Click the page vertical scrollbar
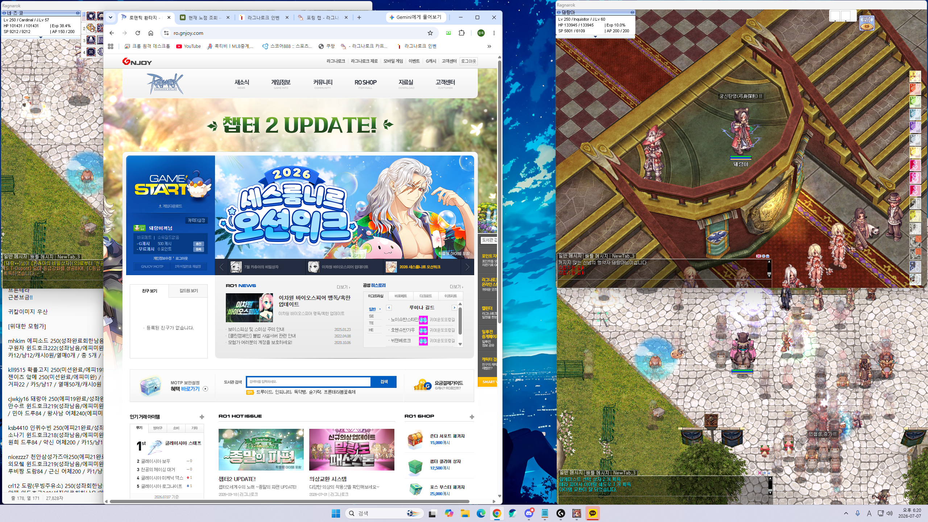The image size is (928, 522). (x=500, y=192)
